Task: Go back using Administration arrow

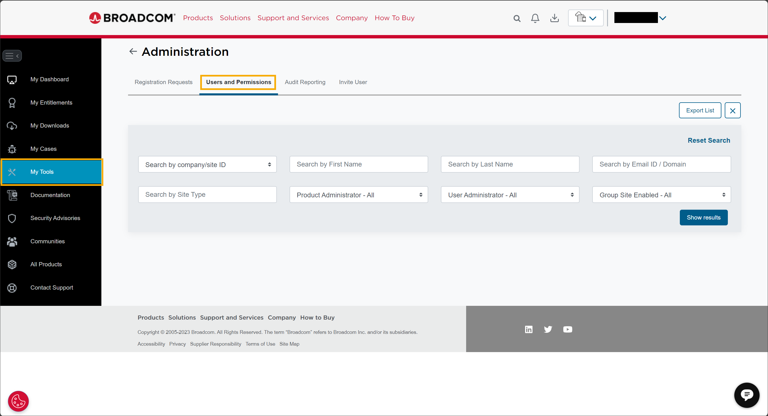Action: pyautogui.click(x=133, y=52)
